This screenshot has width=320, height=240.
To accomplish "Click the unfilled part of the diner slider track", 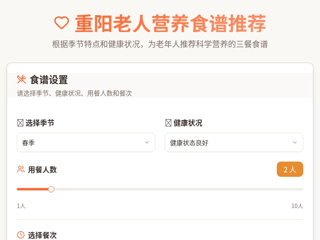I will (180, 189).
